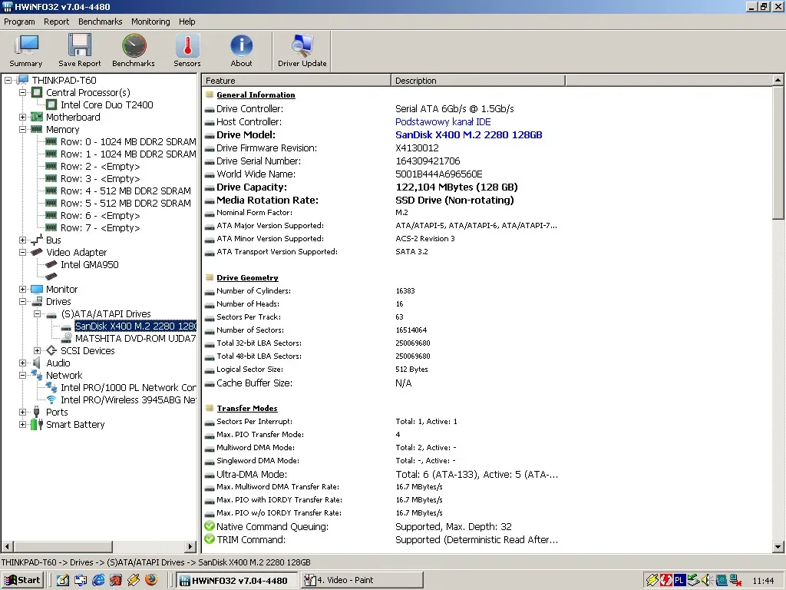Click Podstawowy kanał IDE host controller link
The height and width of the screenshot is (590, 786).
click(x=443, y=122)
